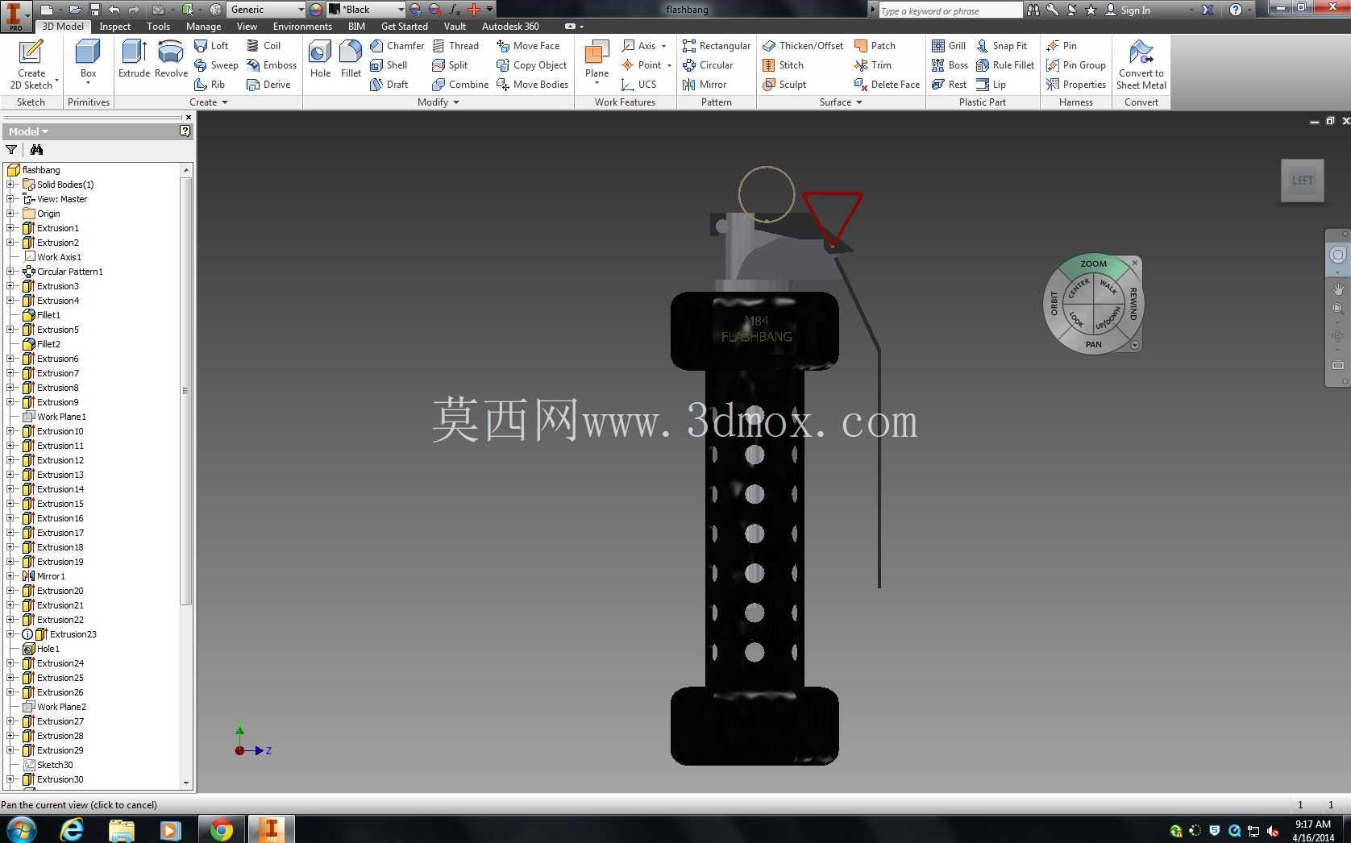Expand the Solid Bodies(1) node

pyautogui.click(x=10, y=185)
